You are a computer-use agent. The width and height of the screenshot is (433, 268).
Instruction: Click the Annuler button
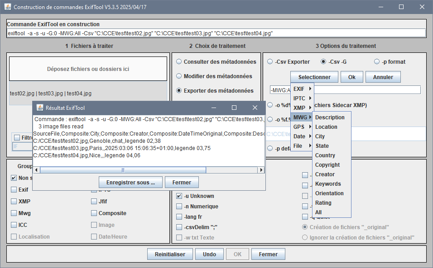tap(383, 77)
